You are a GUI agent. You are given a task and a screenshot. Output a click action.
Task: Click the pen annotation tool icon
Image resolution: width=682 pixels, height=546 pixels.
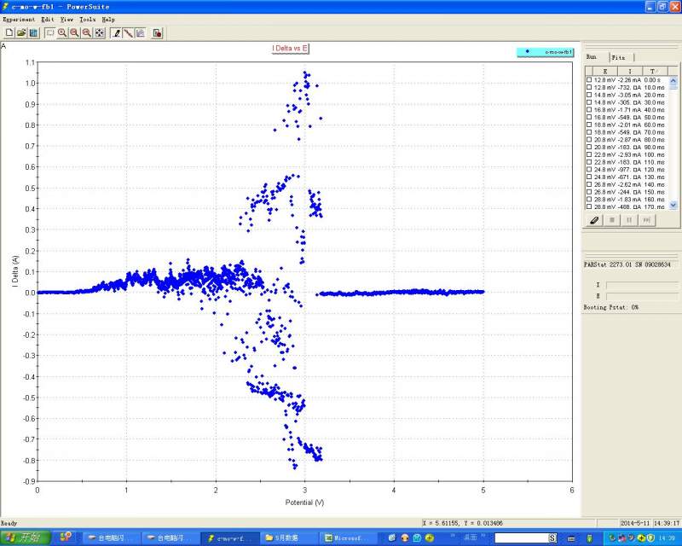[116, 32]
